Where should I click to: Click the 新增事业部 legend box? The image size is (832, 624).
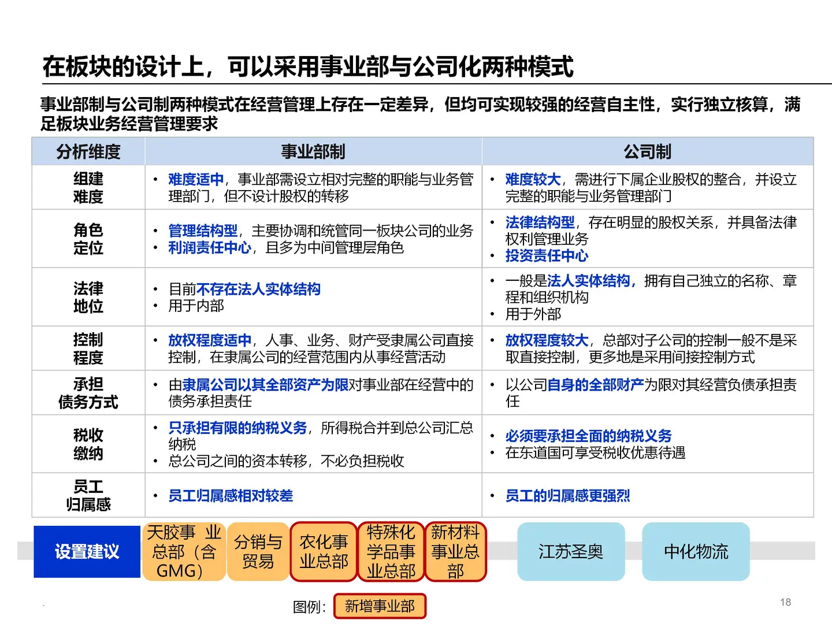click(380, 606)
